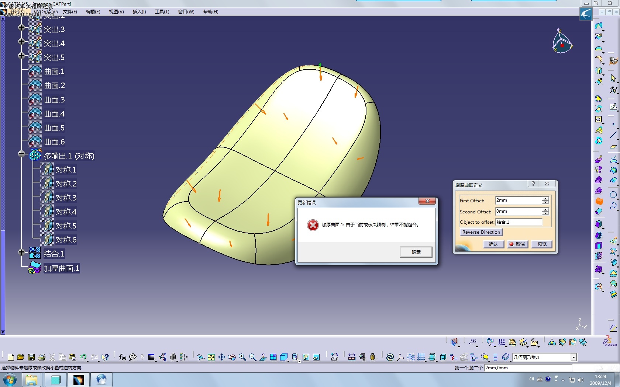Open the Design Table icon
The image size is (620, 387).
point(151,357)
